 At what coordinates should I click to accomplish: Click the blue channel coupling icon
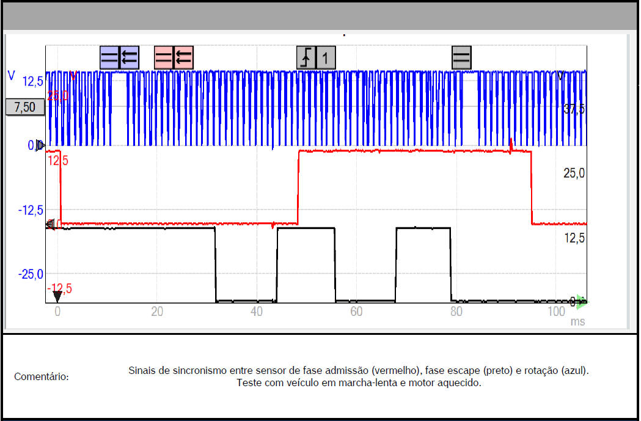pyautogui.click(x=110, y=58)
